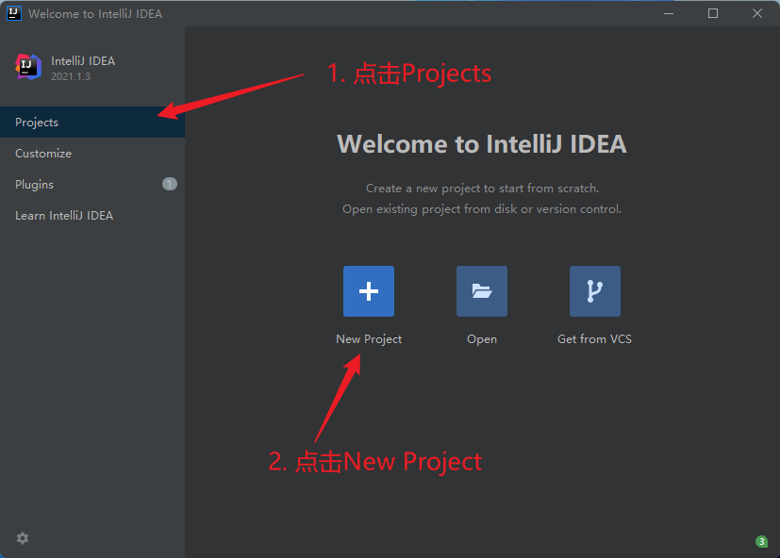Minimize the Welcome to IntelliJ IDEA window

tap(669, 13)
